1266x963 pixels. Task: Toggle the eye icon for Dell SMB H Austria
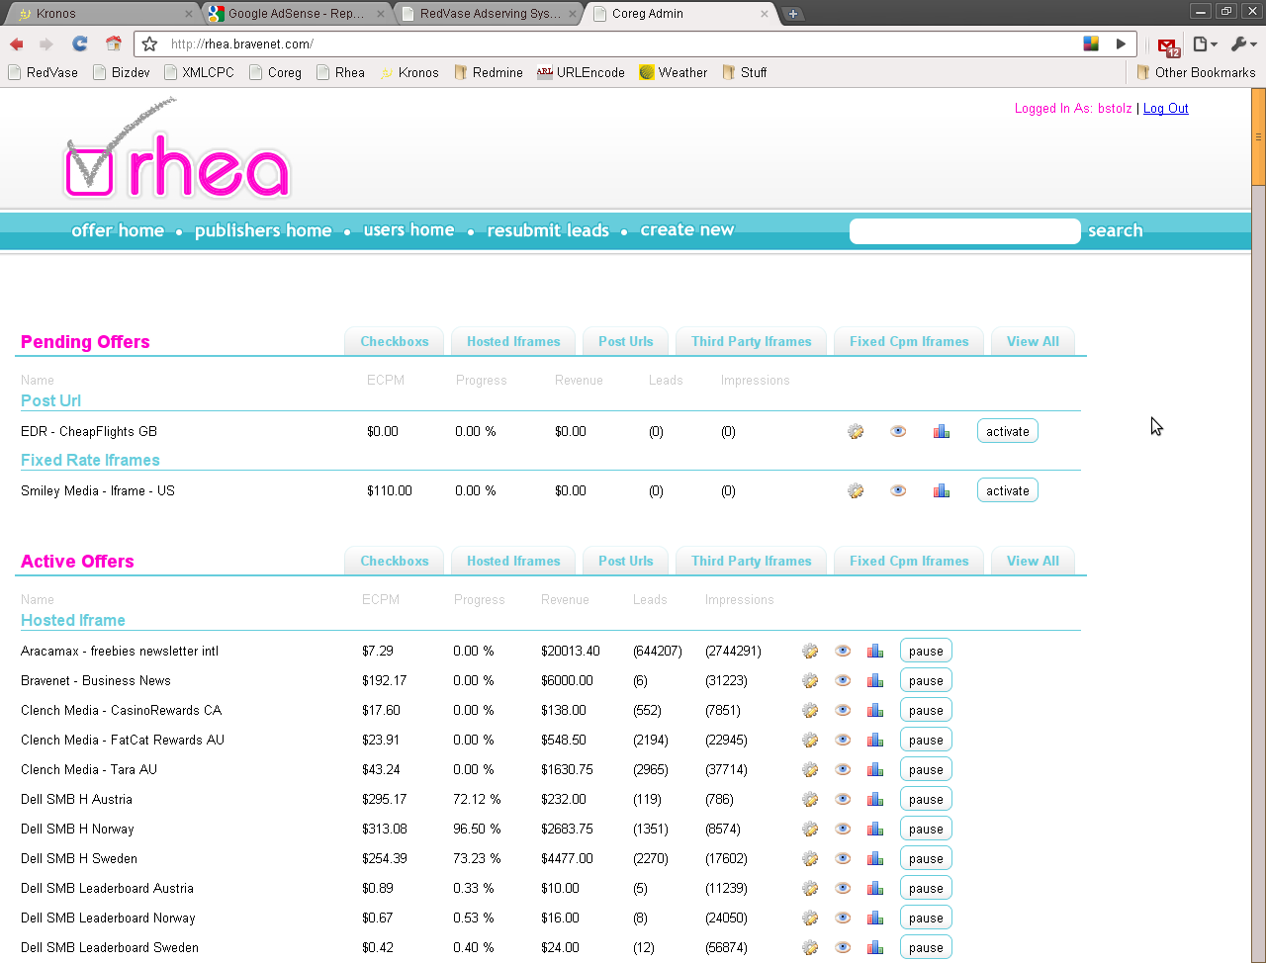843,800
